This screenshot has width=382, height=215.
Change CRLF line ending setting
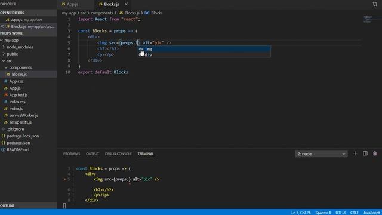pyautogui.click(x=354, y=213)
